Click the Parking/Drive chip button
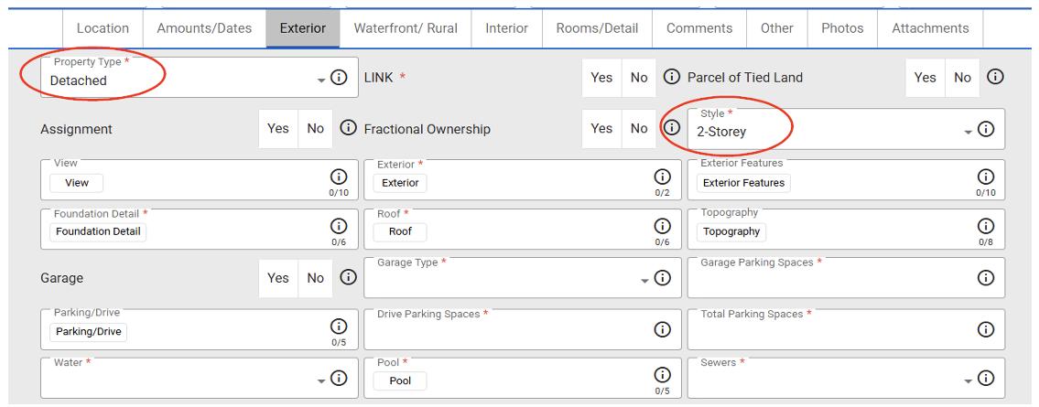The image size is (1039, 407). (89, 332)
